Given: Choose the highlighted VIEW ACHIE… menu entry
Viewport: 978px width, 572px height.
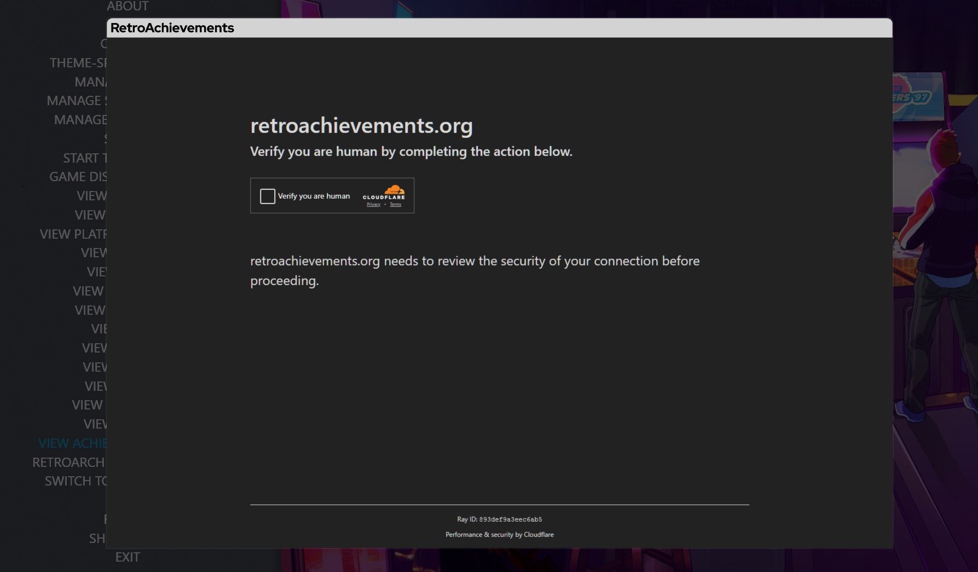Looking at the screenshot, I should point(72,443).
